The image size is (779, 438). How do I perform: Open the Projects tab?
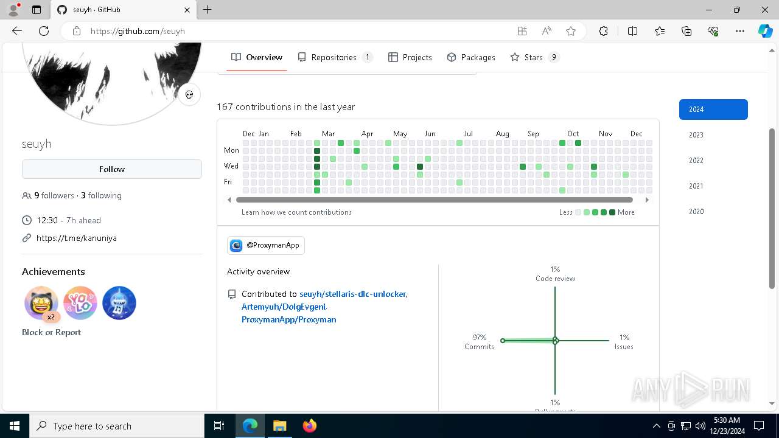pyautogui.click(x=410, y=57)
